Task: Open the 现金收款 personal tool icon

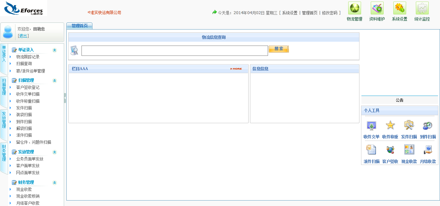Action: pos(409,150)
